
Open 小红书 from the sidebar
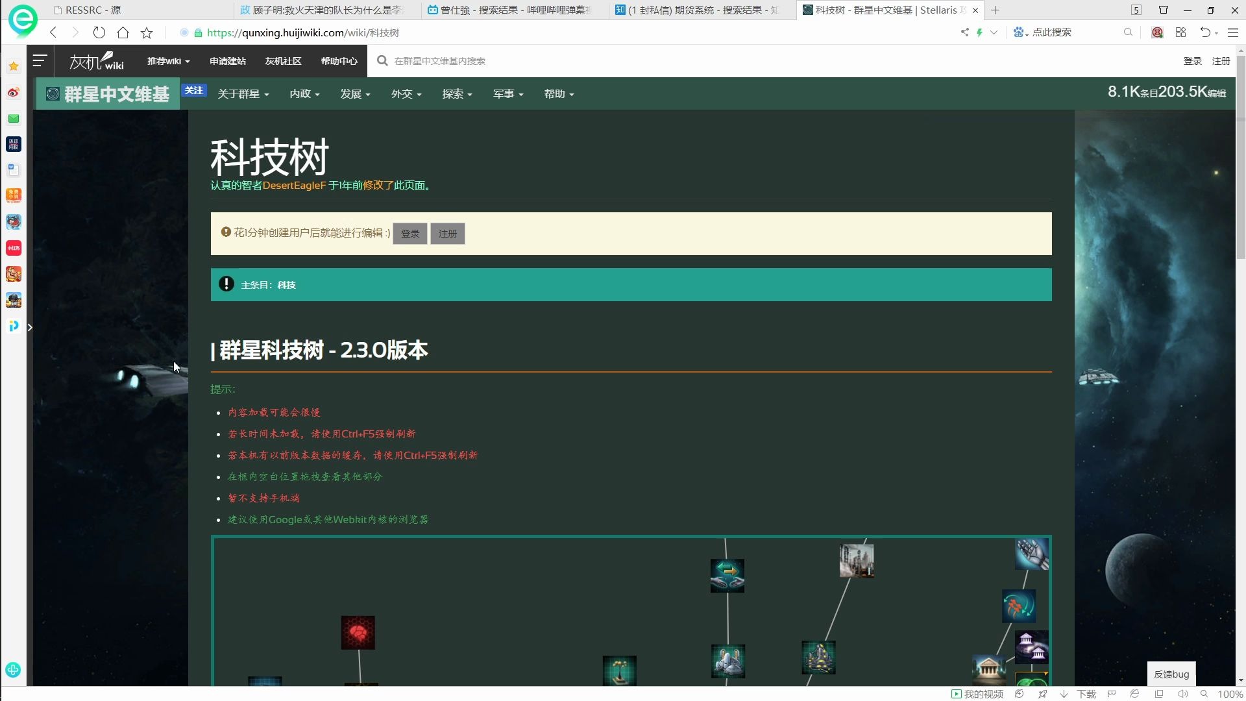14,247
